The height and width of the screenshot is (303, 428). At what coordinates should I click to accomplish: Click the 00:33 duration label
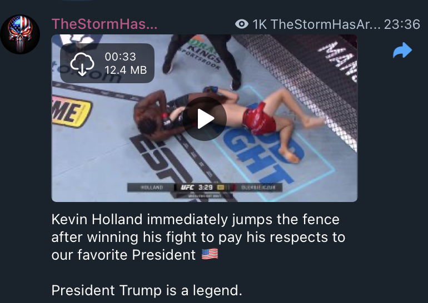tap(121, 57)
